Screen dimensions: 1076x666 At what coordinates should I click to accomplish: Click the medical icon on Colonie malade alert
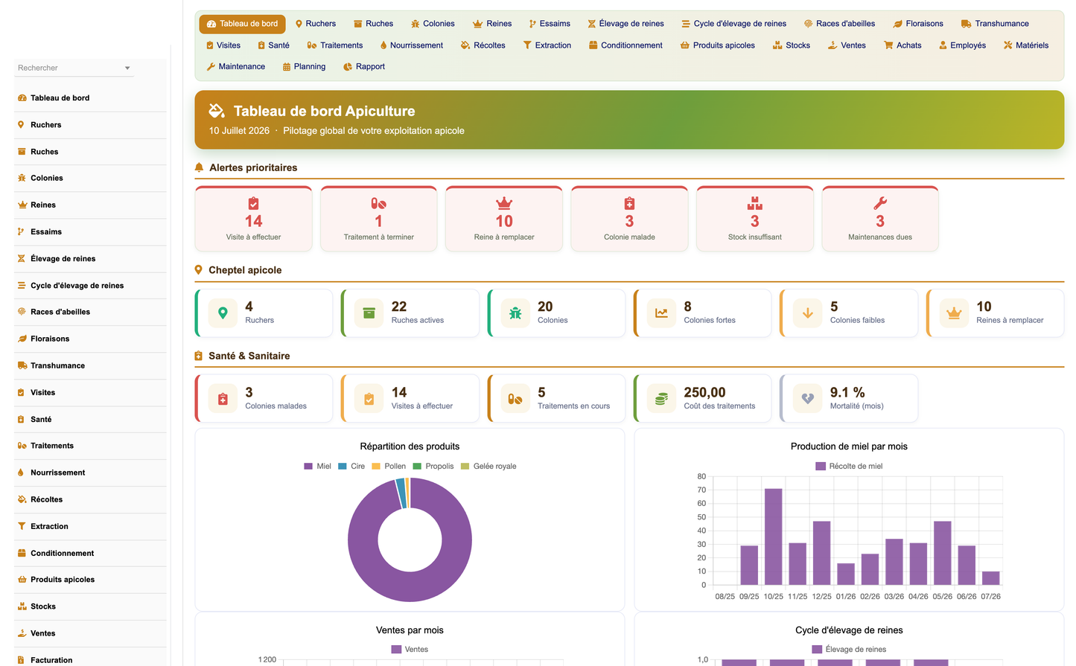click(629, 203)
